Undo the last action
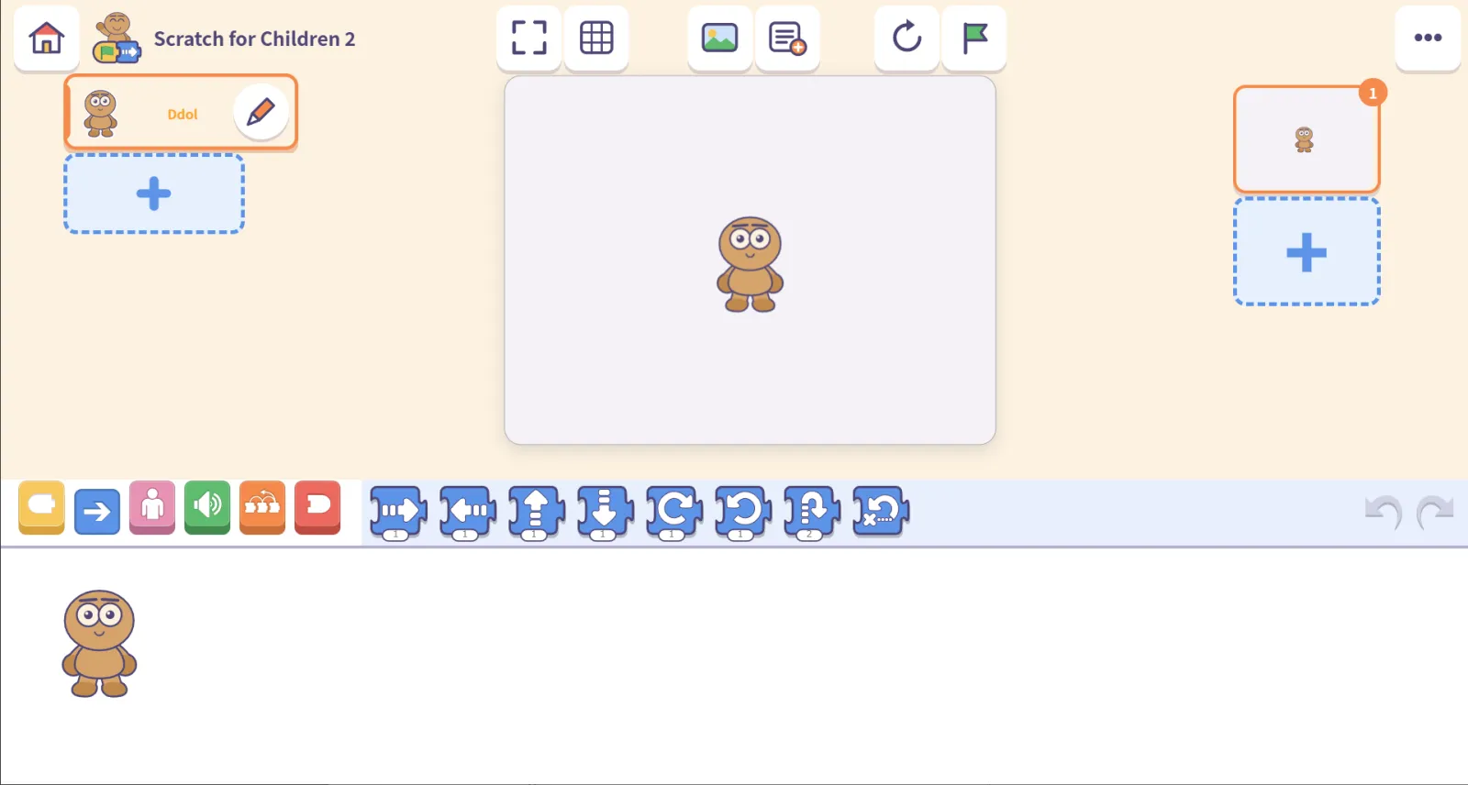Image resolution: width=1468 pixels, height=785 pixels. pyautogui.click(x=1384, y=512)
